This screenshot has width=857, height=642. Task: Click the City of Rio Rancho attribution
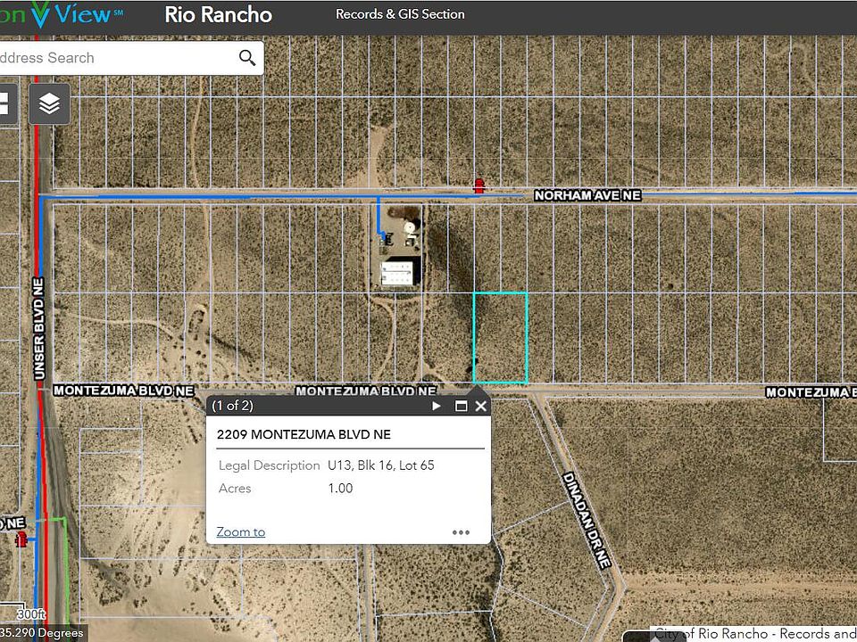coord(754,633)
